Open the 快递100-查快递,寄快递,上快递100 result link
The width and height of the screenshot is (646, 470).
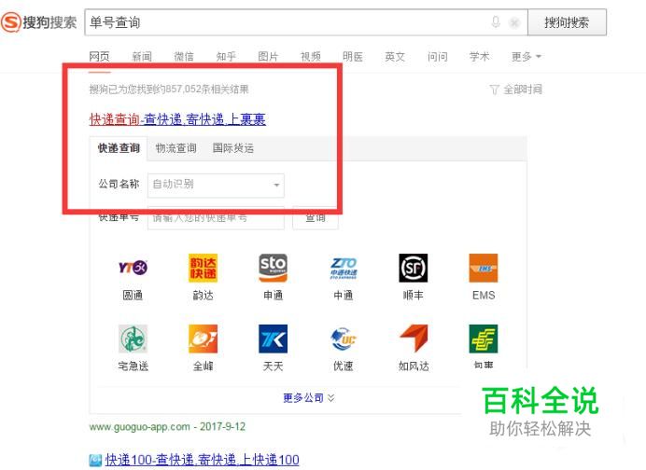203,460
